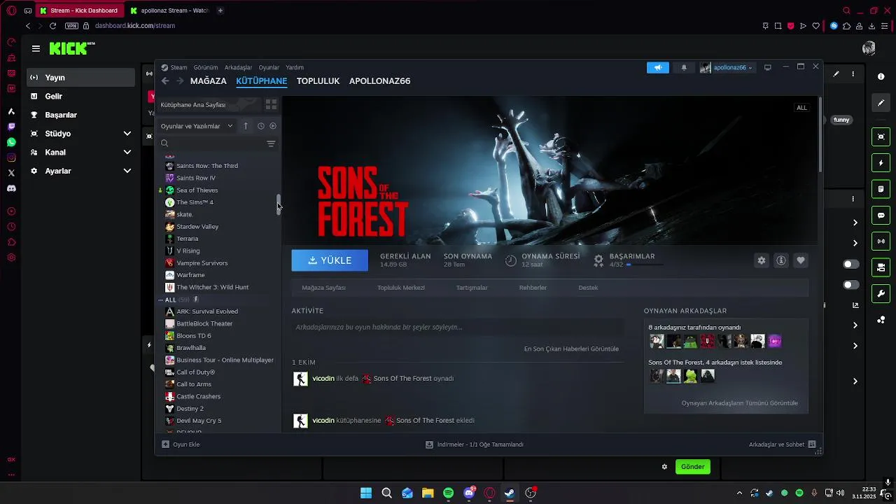Open Topluluk Merkezi link
The height and width of the screenshot is (504, 896).
point(401,288)
